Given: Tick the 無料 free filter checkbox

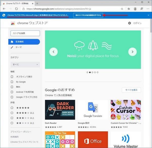Looking at the screenshot, I should coord(12,87).
